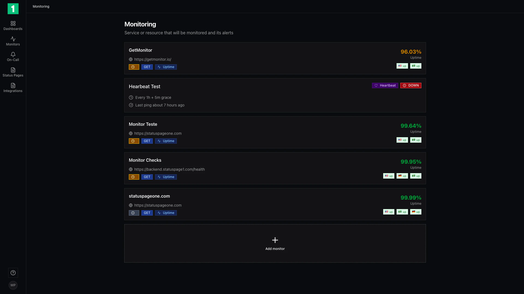Expand the Heartbeat badge on Hearbeat Test
524x294 pixels.
pos(385,85)
